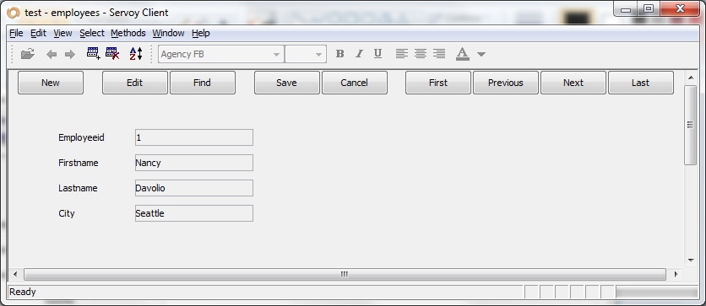Click the Cancel button
Image resolution: width=706 pixels, height=306 pixels.
(x=355, y=83)
